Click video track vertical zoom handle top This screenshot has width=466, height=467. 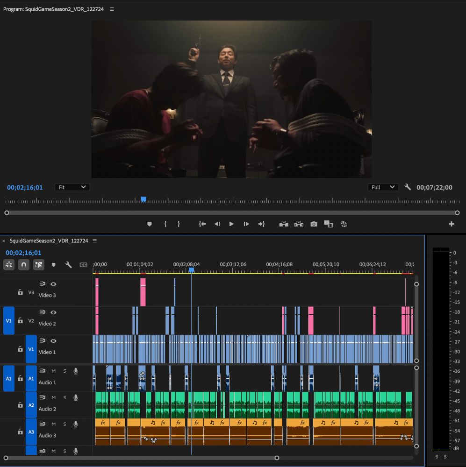[416, 284]
